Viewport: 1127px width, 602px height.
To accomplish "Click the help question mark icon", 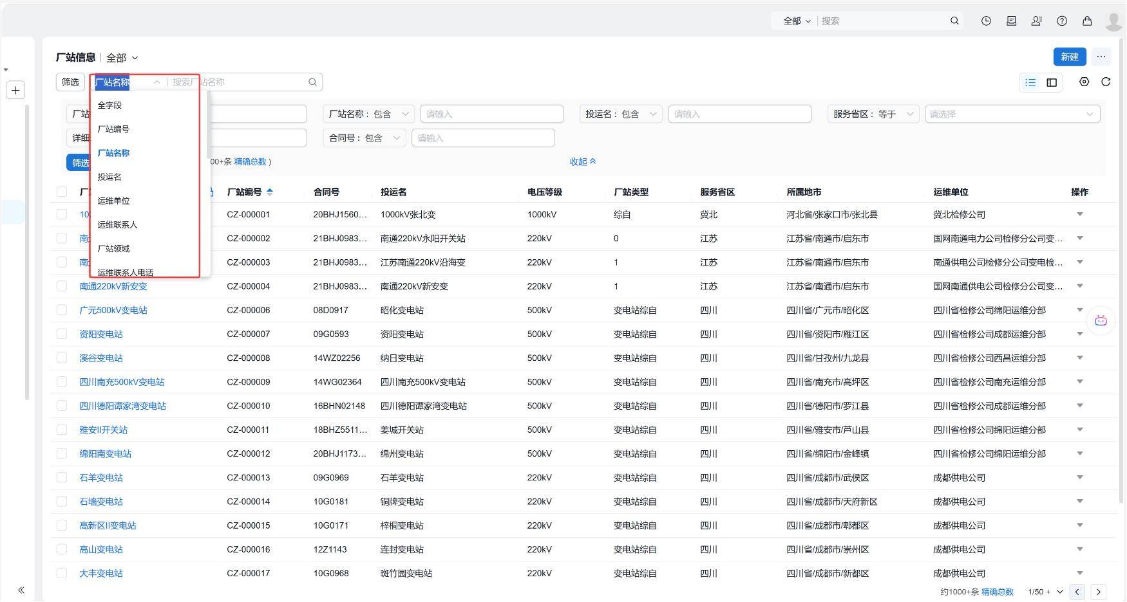I will click(1062, 21).
